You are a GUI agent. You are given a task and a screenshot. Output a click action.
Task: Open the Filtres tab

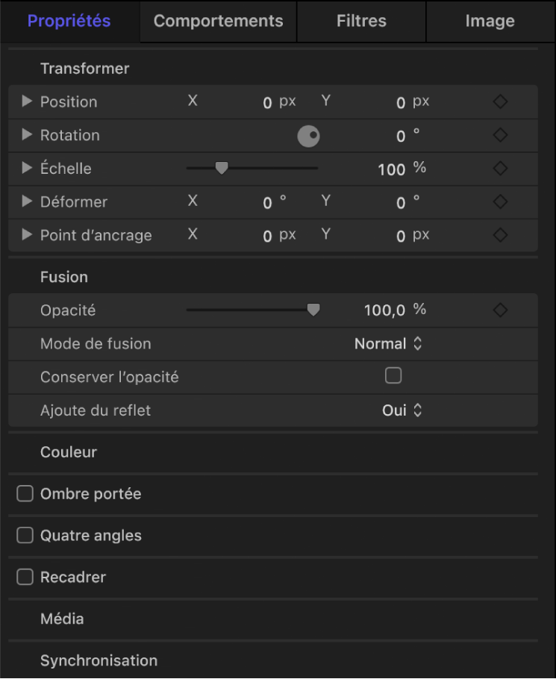(x=361, y=21)
